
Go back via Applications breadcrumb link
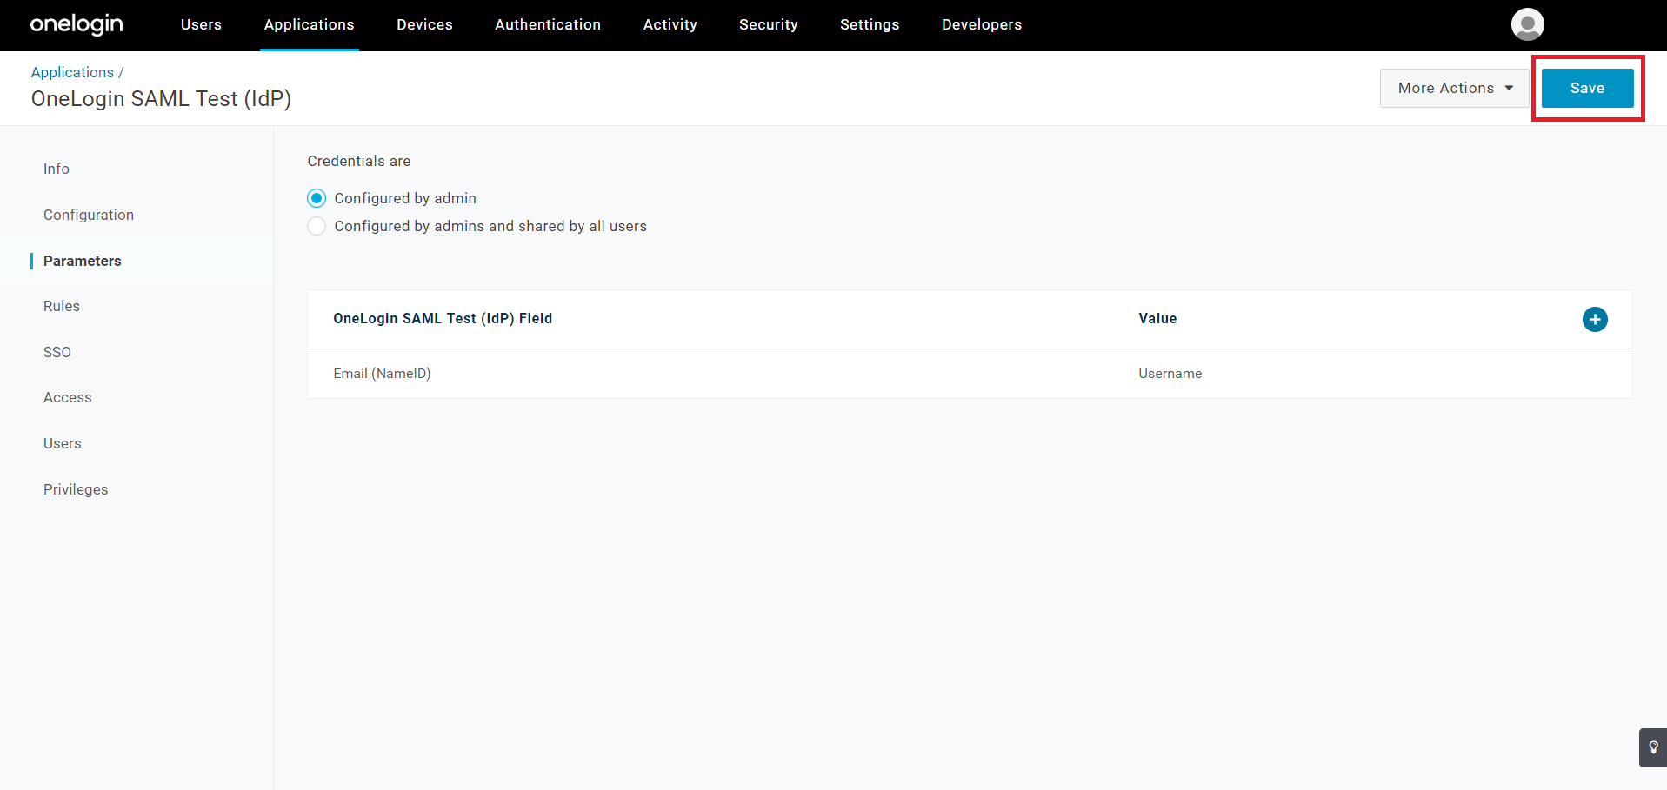coord(72,72)
